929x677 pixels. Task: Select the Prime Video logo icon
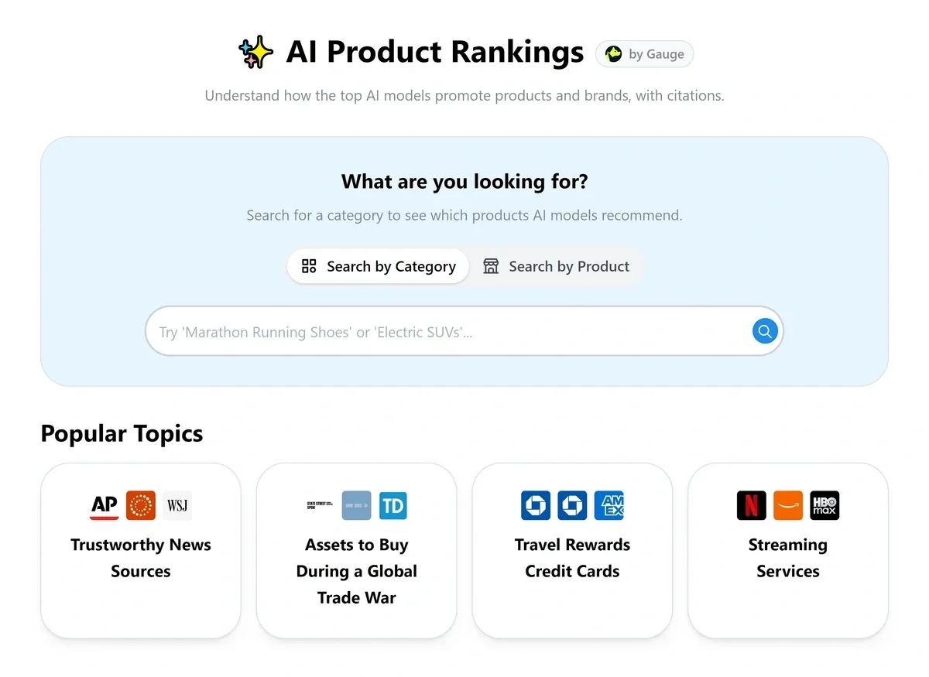coord(788,505)
